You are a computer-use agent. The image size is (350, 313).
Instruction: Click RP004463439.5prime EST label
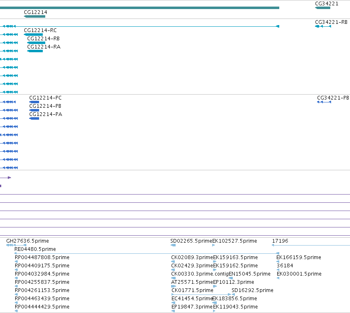pos(42,299)
